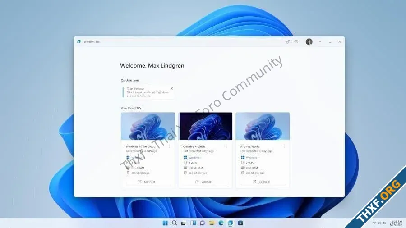Image resolution: width=406 pixels, height=228 pixels.
Task: Click the Wi-Fi icon in system tray
Action: (374, 223)
